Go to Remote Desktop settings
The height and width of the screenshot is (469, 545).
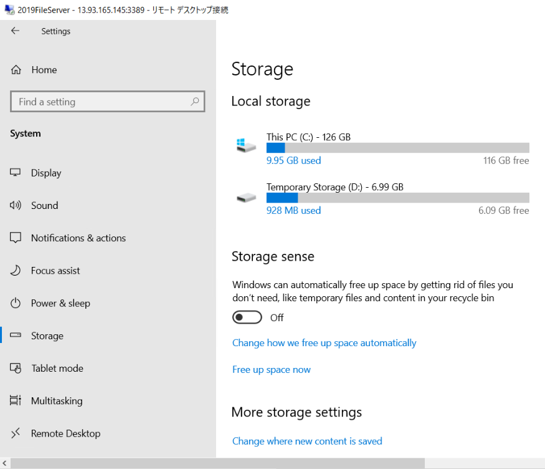pyautogui.click(x=65, y=433)
